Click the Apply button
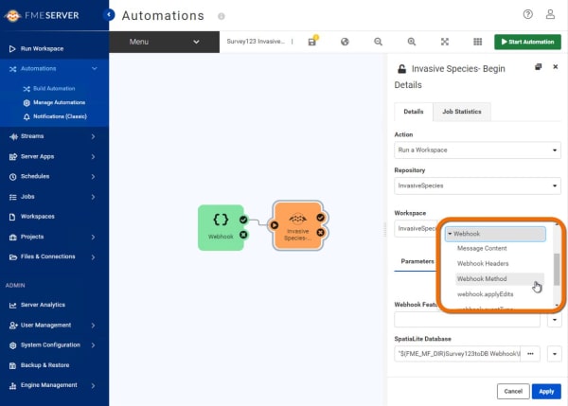 click(546, 392)
